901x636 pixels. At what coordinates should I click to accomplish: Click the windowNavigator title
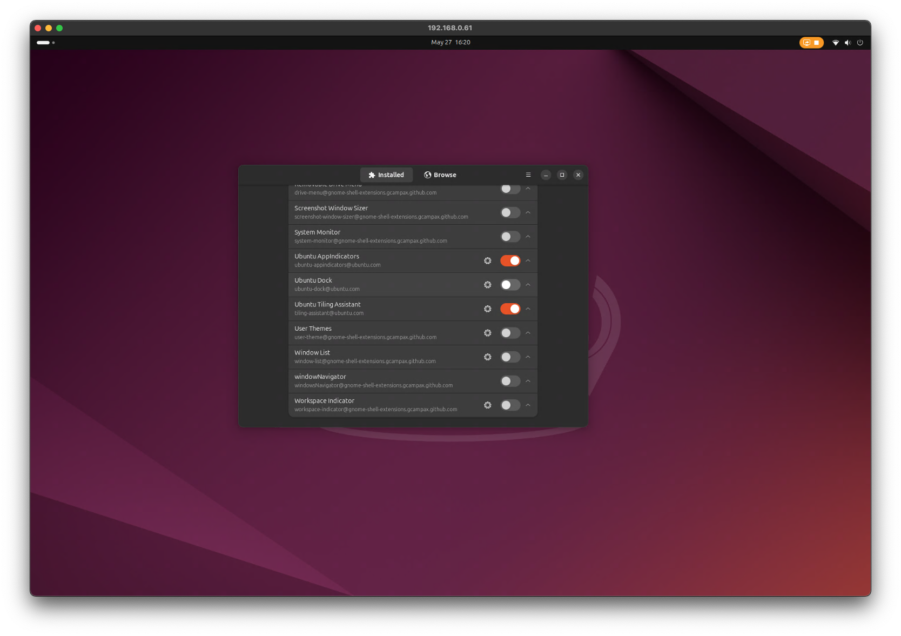coord(320,377)
